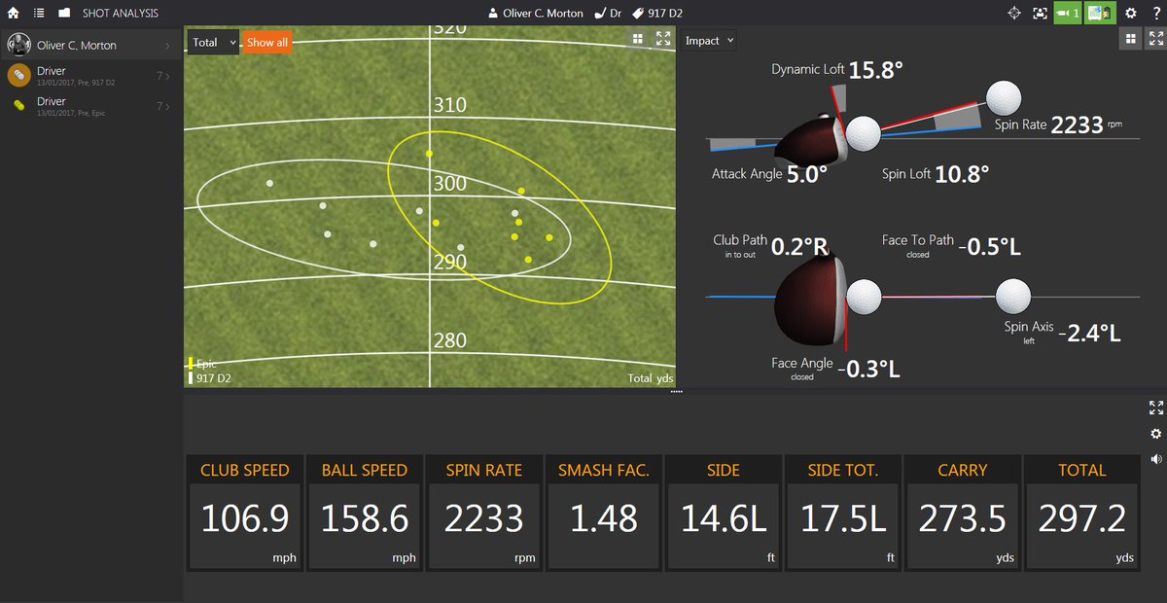The image size is (1167, 603).
Task: Select the Driver 917 D2 session
Action: [x=91, y=76]
